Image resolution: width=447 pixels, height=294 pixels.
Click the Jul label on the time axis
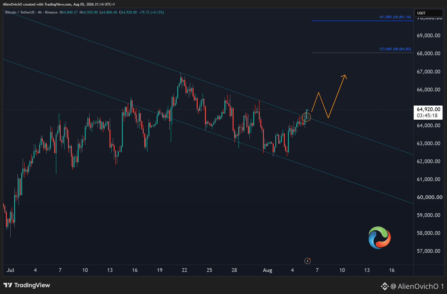coord(10,270)
